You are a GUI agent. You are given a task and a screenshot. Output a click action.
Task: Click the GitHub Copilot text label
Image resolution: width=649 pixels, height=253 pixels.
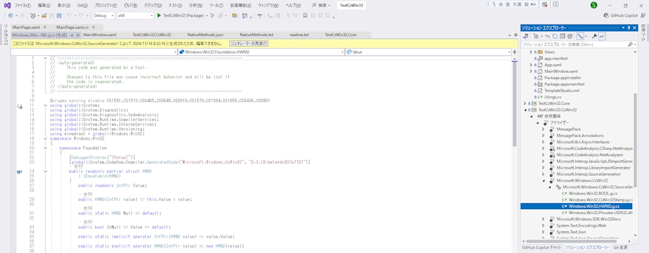click(x=624, y=16)
